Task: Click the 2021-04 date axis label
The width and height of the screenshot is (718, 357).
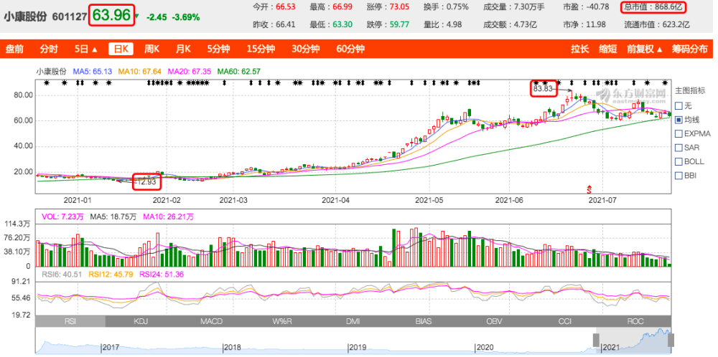Action: pos(335,200)
